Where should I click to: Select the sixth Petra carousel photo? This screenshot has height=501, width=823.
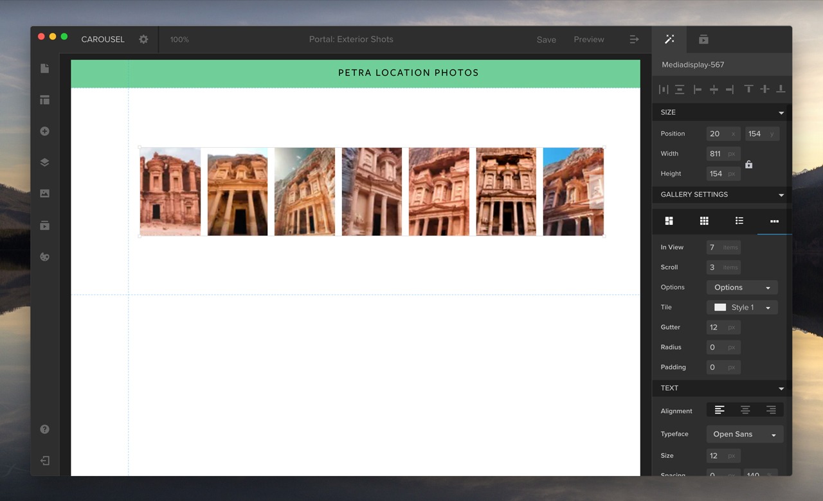point(506,191)
